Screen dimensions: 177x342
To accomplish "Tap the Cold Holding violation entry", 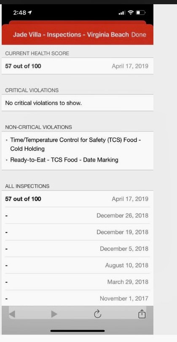I will click(75, 144).
